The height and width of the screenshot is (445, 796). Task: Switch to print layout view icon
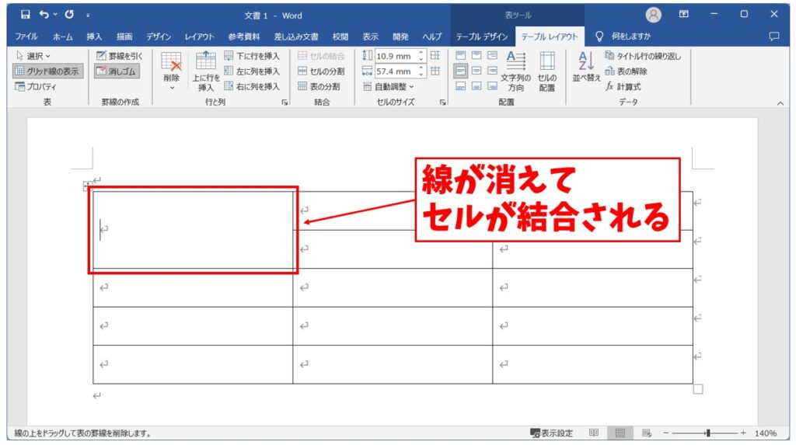click(x=620, y=433)
